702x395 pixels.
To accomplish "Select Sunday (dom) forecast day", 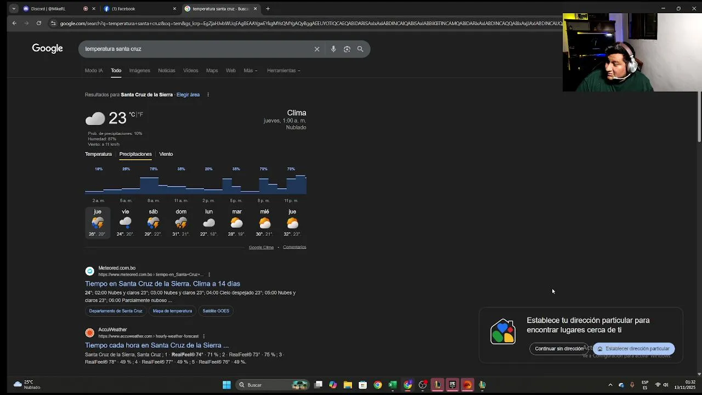I will 181,222.
